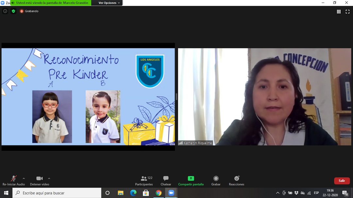
Task: Click Compartir pantalla share button
Action: coord(191,180)
